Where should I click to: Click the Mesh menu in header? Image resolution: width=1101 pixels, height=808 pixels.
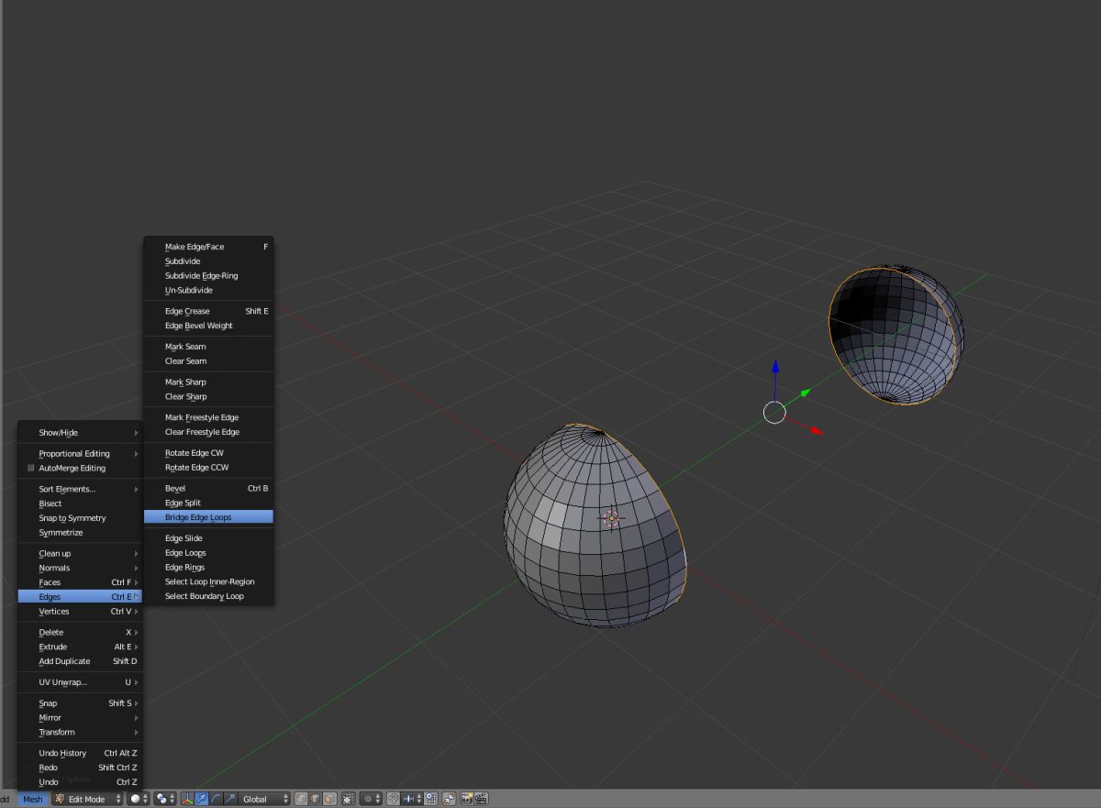click(x=33, y=799)
